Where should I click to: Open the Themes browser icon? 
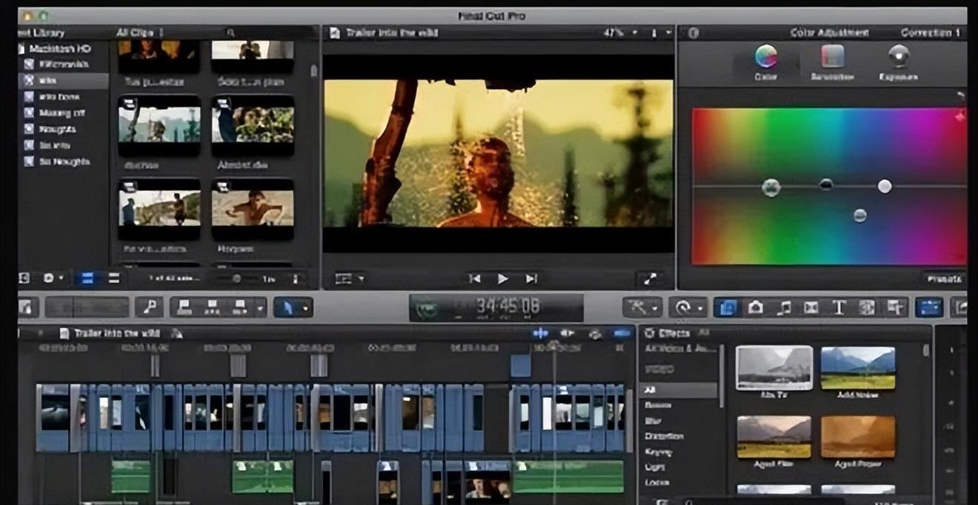point(895,307)
